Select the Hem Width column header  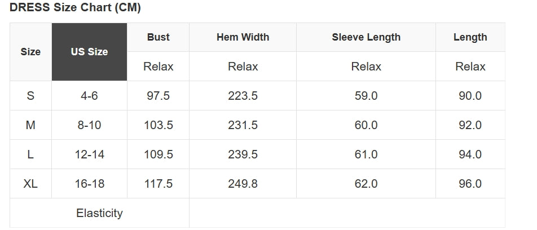coord(243,37)
